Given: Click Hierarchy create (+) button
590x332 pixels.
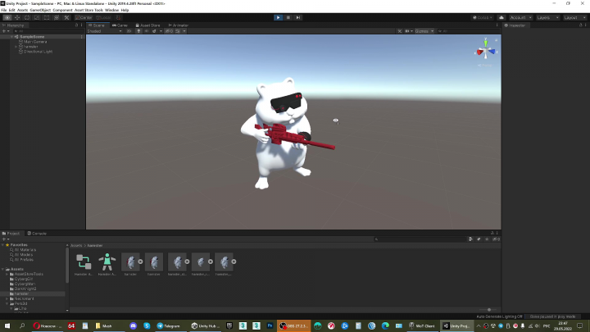Looking at the screenshot, I should pos(4,31).
